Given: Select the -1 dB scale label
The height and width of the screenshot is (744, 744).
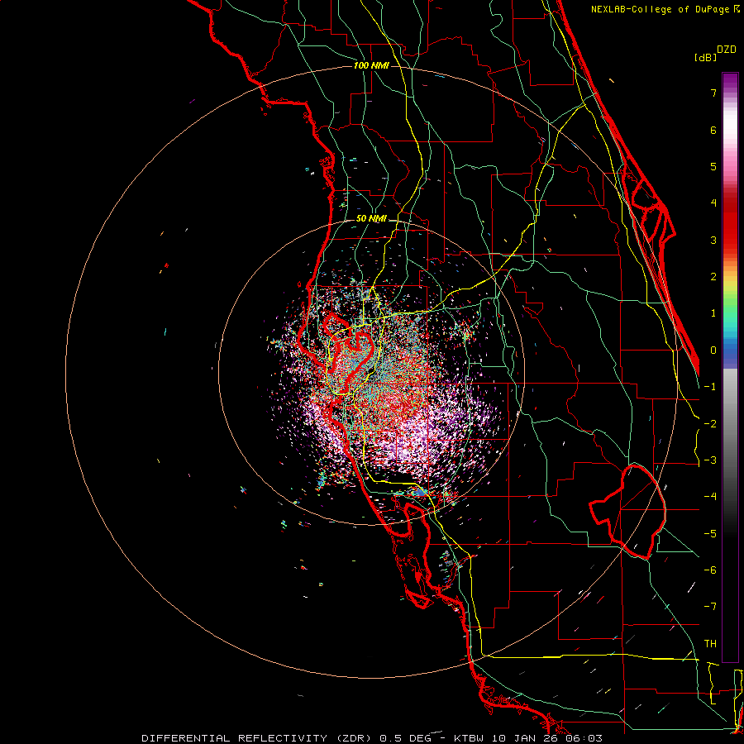Looking at the screenshot, I should 710,387.
